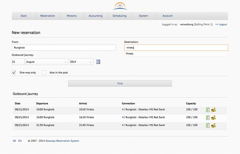Click inside the From field showing Rungholt
The image size is (240, 154).
point(64,47)
